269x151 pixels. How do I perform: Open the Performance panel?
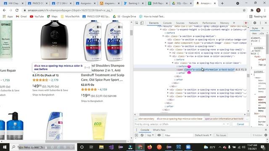(x=209, y=23)
